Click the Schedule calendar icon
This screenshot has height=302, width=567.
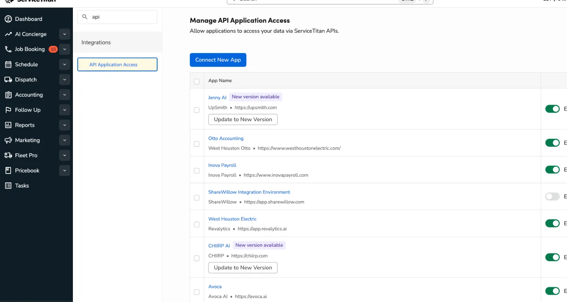pos(8,64)
